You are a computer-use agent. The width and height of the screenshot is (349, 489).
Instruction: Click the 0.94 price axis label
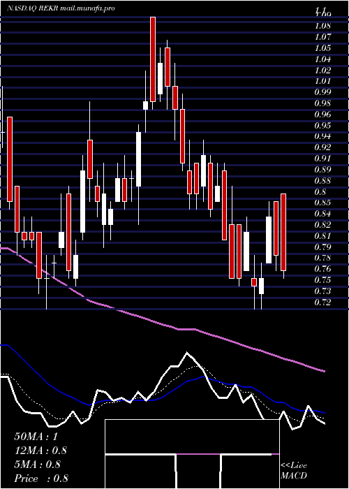(x=322, y=136)
